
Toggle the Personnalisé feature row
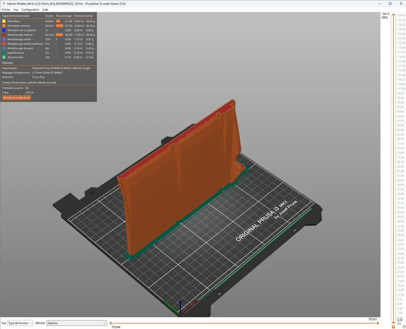48,57
